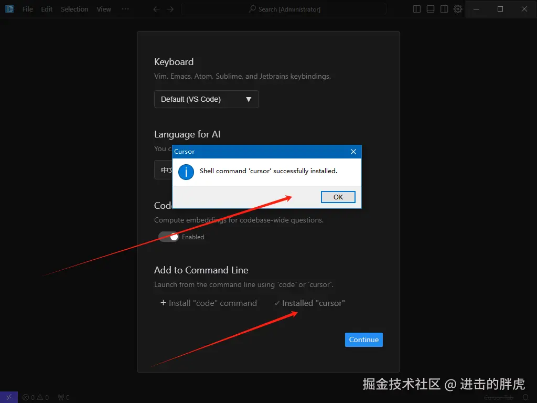Open settings via the gear icon
The image size is (537, 403).
point(458,9)
